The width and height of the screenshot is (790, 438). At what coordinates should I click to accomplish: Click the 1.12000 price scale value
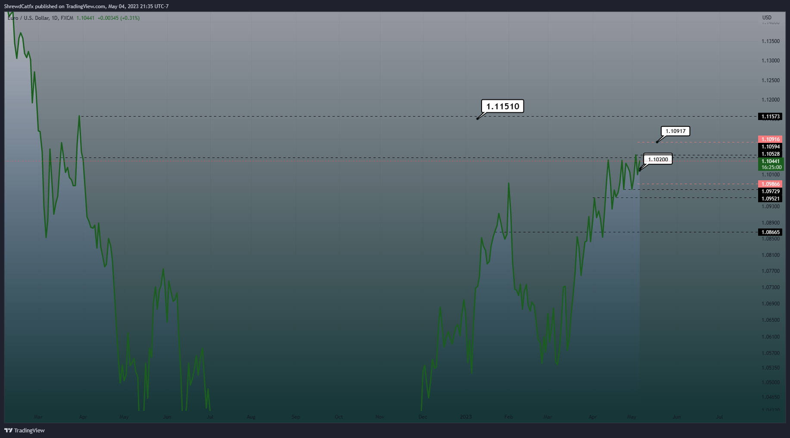point(770,100)
